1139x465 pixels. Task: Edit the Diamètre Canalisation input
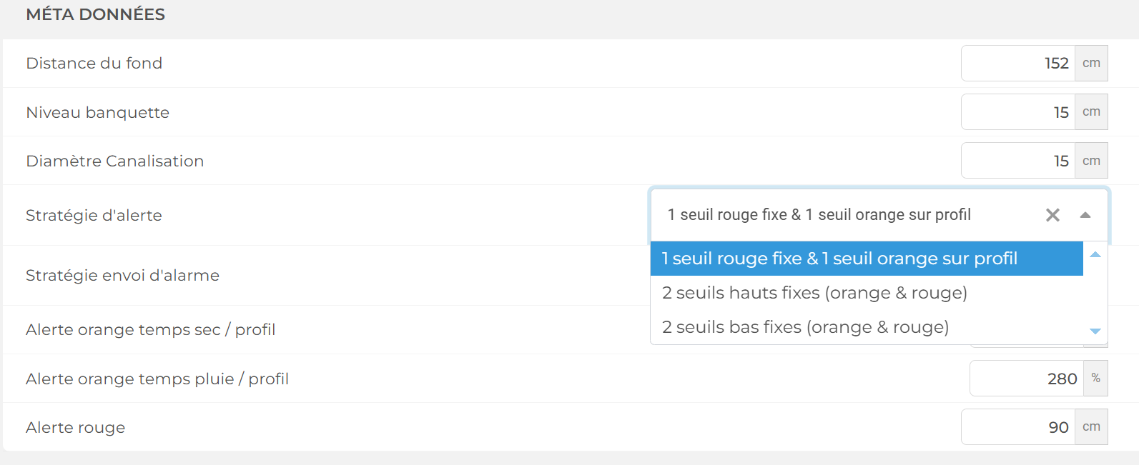(x=1018, y=161)
